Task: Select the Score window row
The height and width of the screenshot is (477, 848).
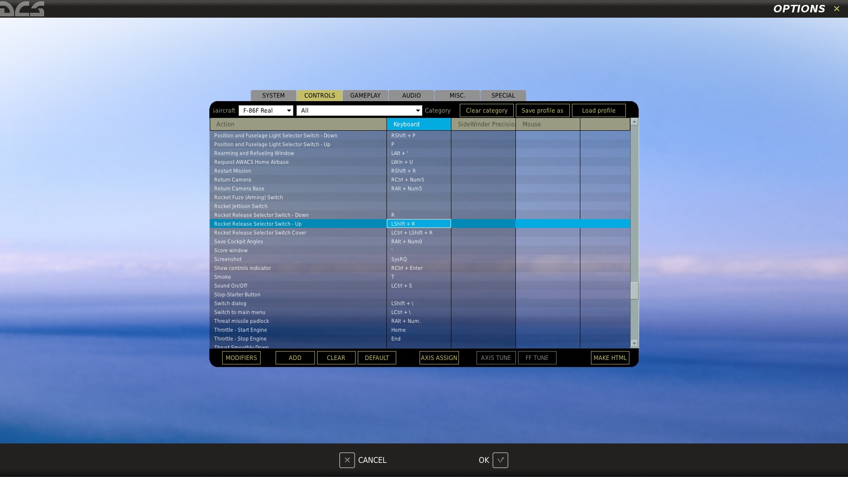Action: click(x=420, y=250)
